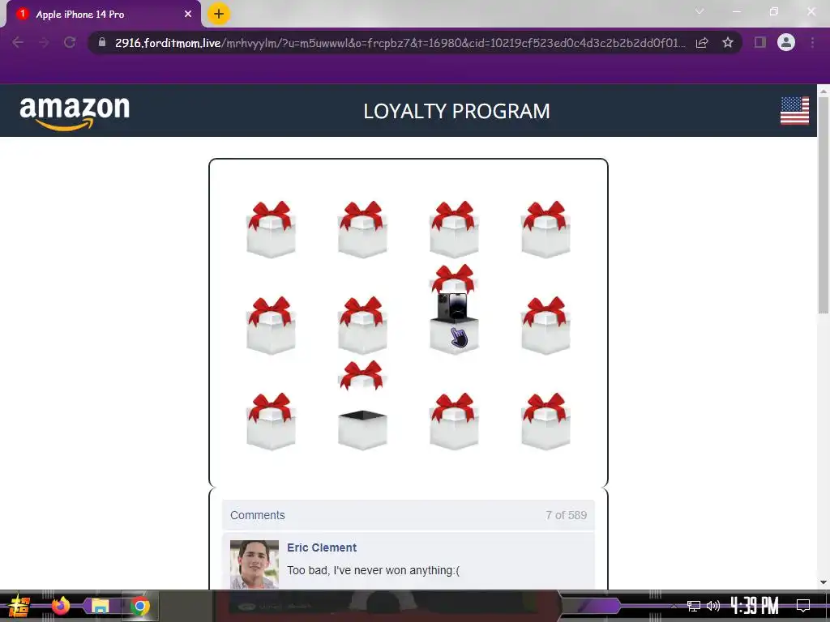830x622 pixels.
Task: Open the Chrome profile menu
Action: pyautogui.click(x=786, y=42)
